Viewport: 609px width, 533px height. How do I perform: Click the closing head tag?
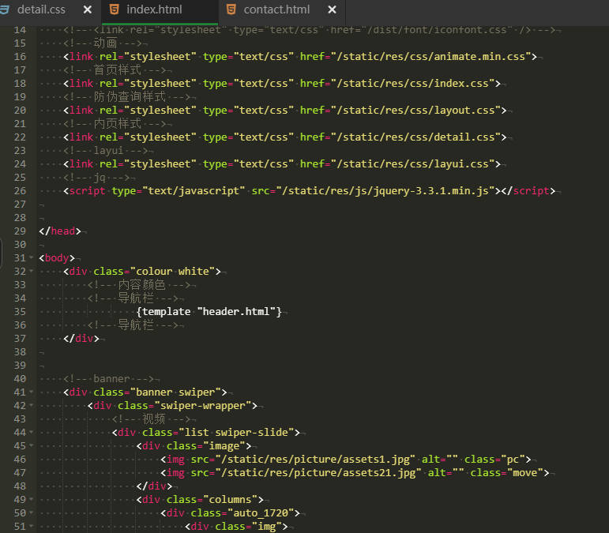pyautogui.click(x=60, y=231)
